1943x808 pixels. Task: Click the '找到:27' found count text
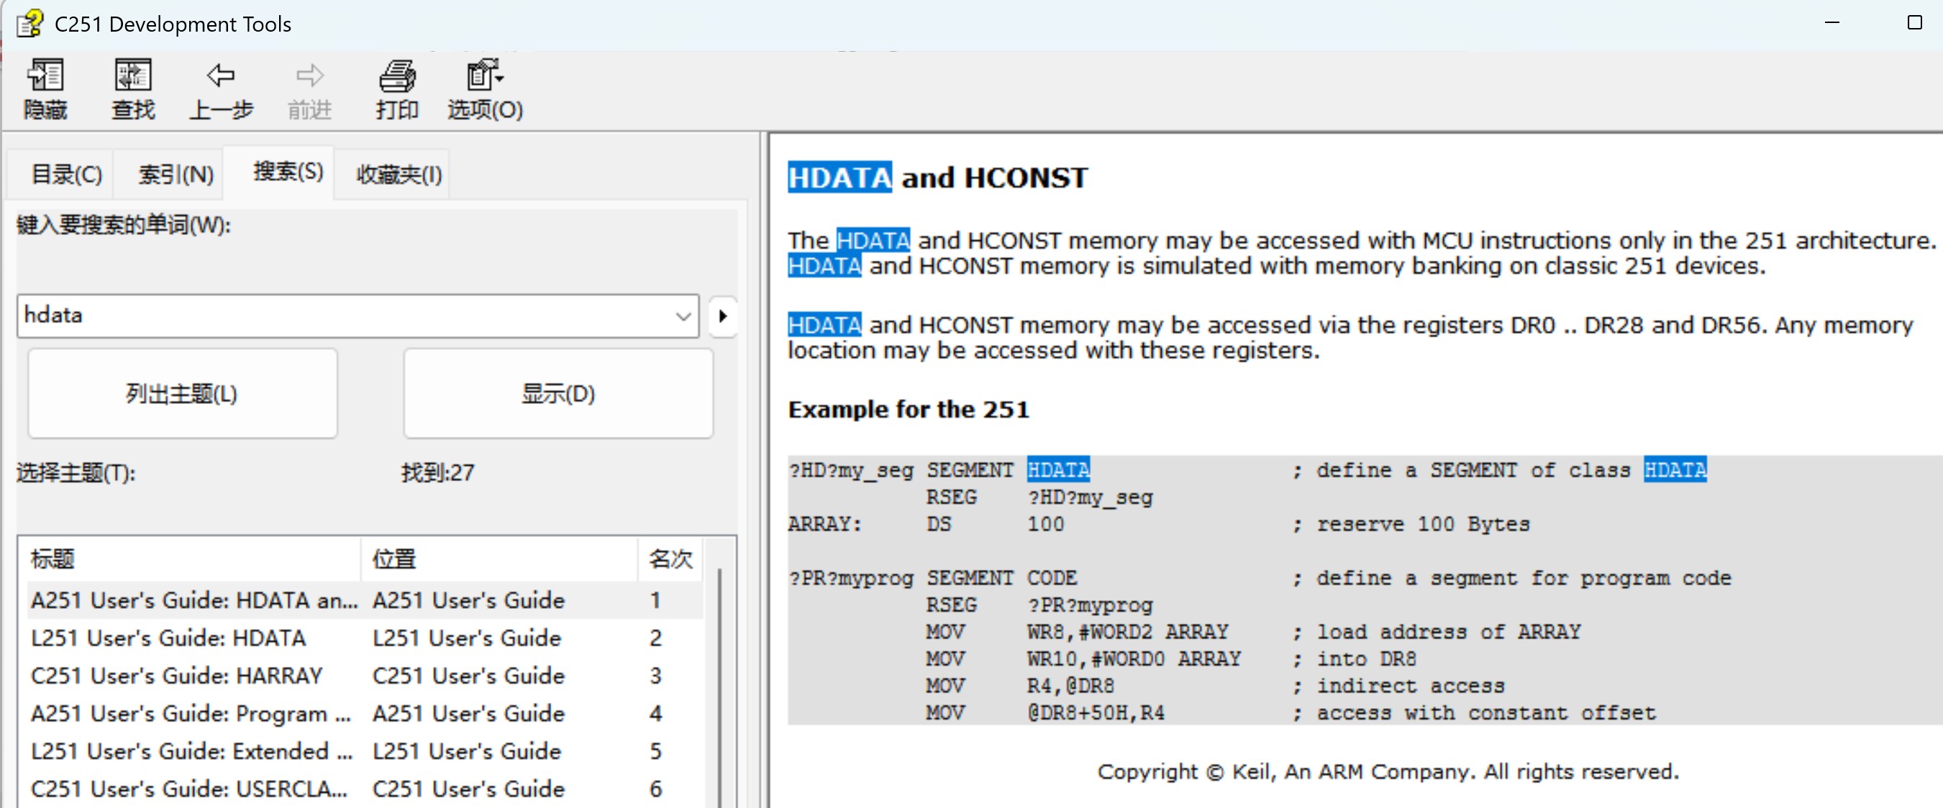click(437, 472)
